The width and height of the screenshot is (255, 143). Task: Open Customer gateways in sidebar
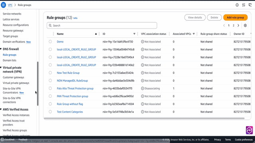[x=13, y=77]
